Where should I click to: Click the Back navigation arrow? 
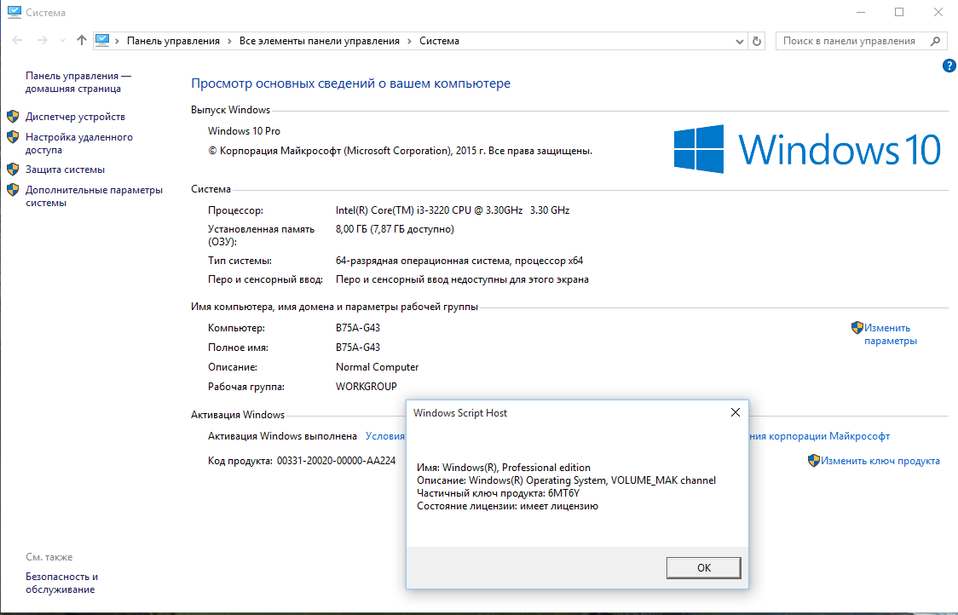point(17,40)
